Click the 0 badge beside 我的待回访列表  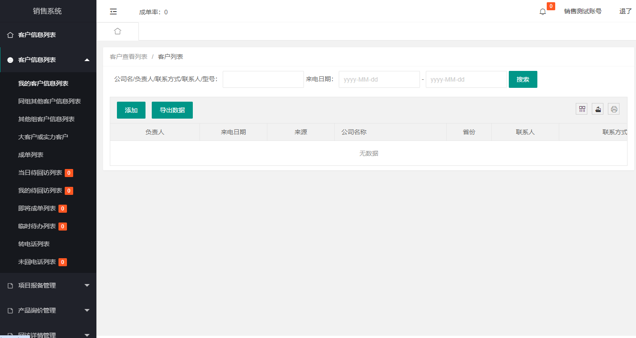(x=69, y=191)
